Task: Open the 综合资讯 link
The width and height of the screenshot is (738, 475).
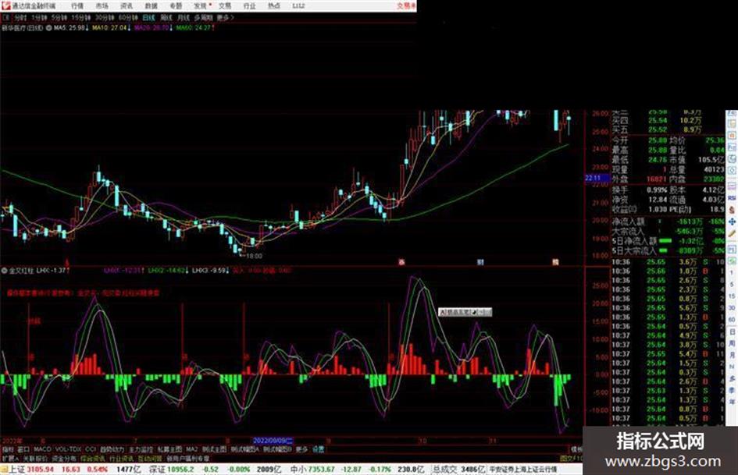Action: tap(92, 458)
